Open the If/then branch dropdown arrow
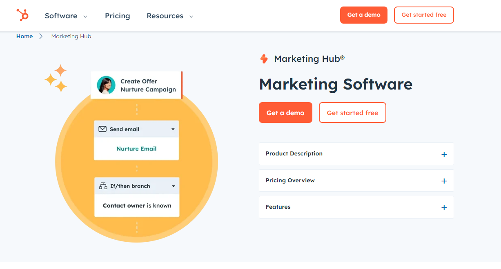This screenshot has width=501, height=269. coord(174,186)
